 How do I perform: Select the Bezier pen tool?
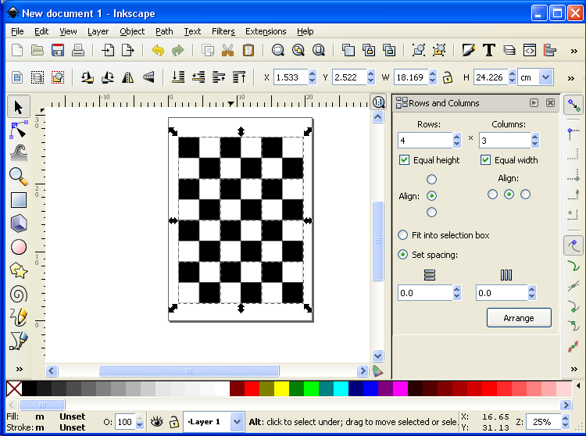(x=18, y=341)
